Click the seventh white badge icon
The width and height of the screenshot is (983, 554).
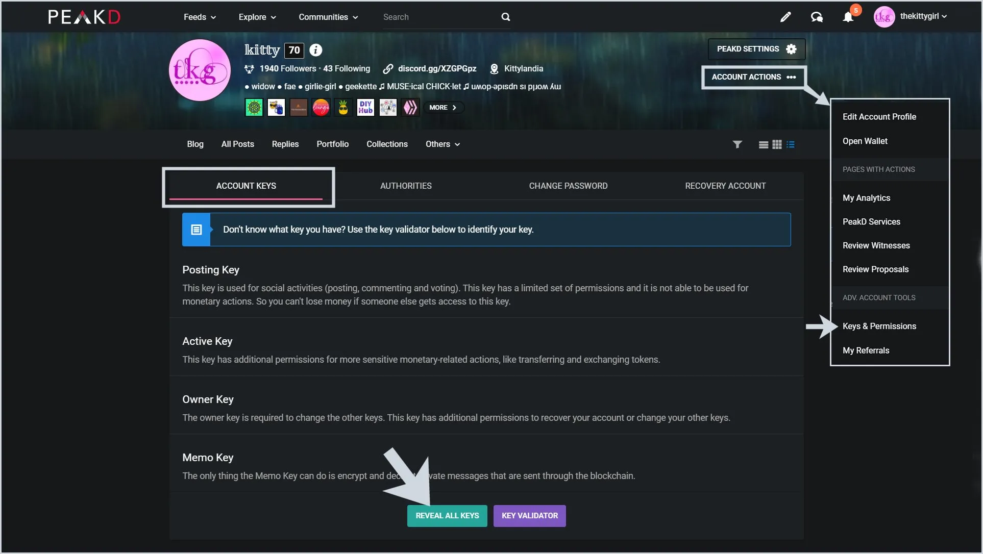pyautogui.click(x=388, y=108)
